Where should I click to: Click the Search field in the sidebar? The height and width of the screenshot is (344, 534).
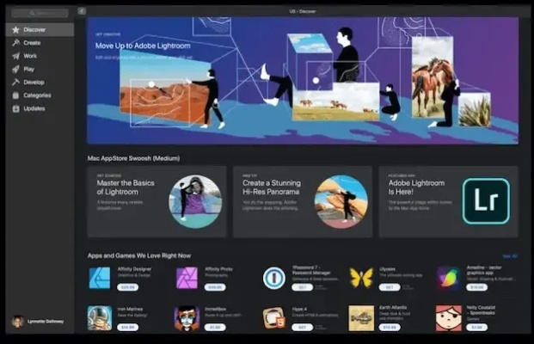tap(40, 13)
